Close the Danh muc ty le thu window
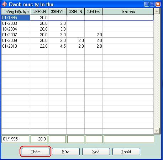This screenshot has height=160, width=163. point(158,4)
